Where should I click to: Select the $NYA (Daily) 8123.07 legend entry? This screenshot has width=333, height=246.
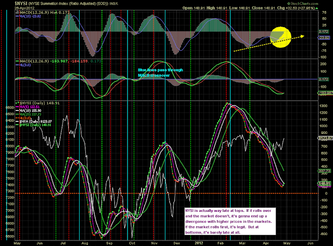coord(33,121)
